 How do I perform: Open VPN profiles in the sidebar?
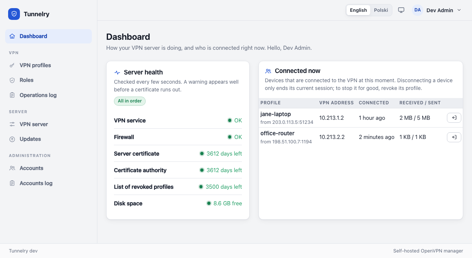(x=48, y=65)
